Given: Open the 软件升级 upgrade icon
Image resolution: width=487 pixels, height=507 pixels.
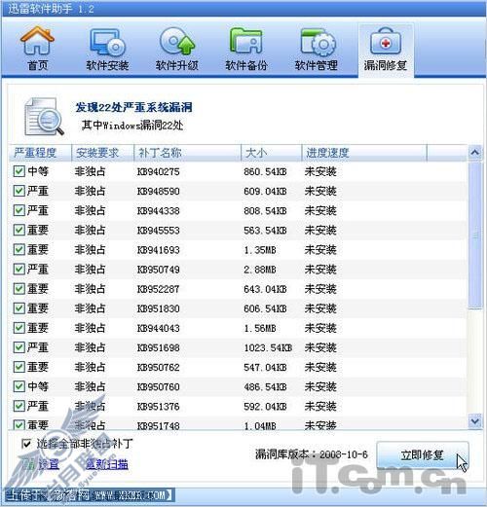Looking at the screenshot, I should tap(177, 41).
